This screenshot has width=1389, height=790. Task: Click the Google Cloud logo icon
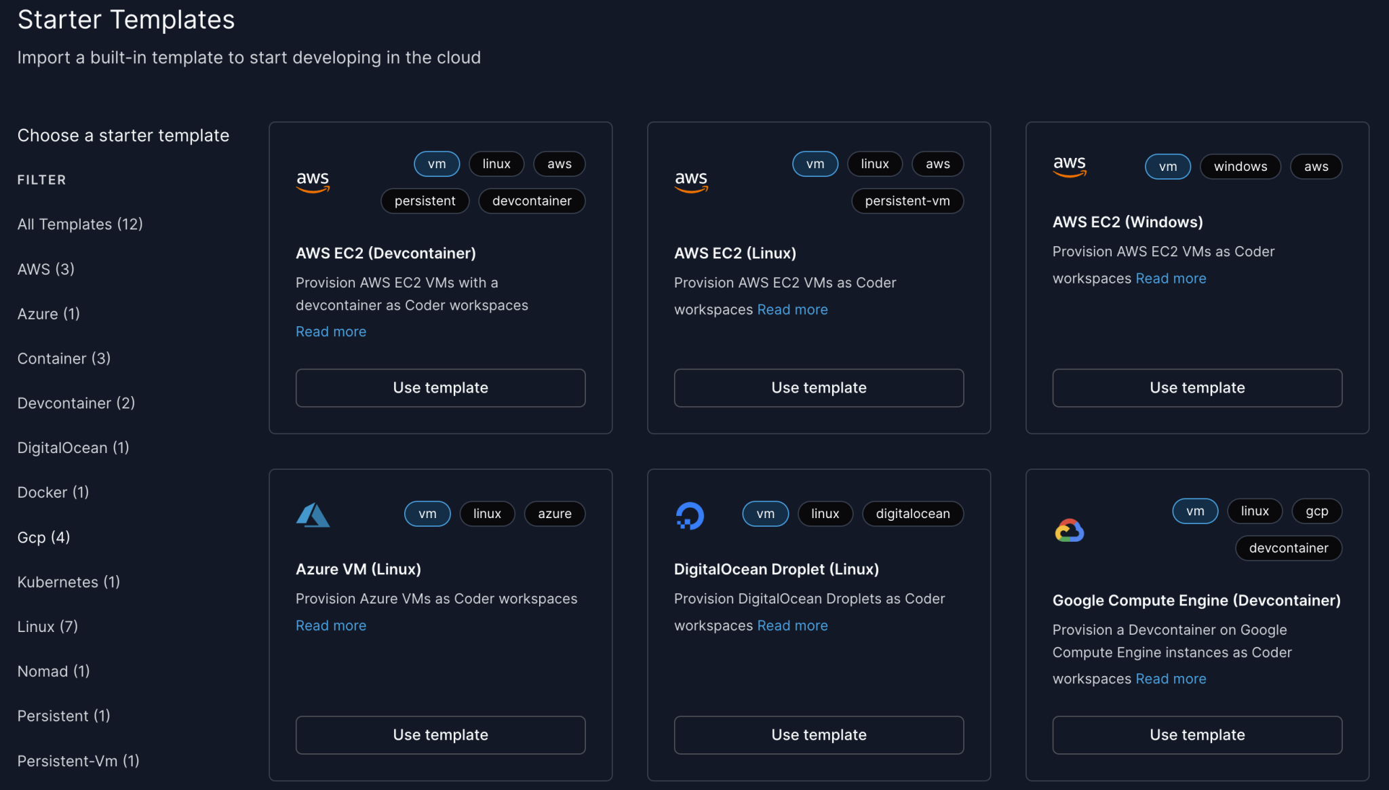pos(1068,530)
